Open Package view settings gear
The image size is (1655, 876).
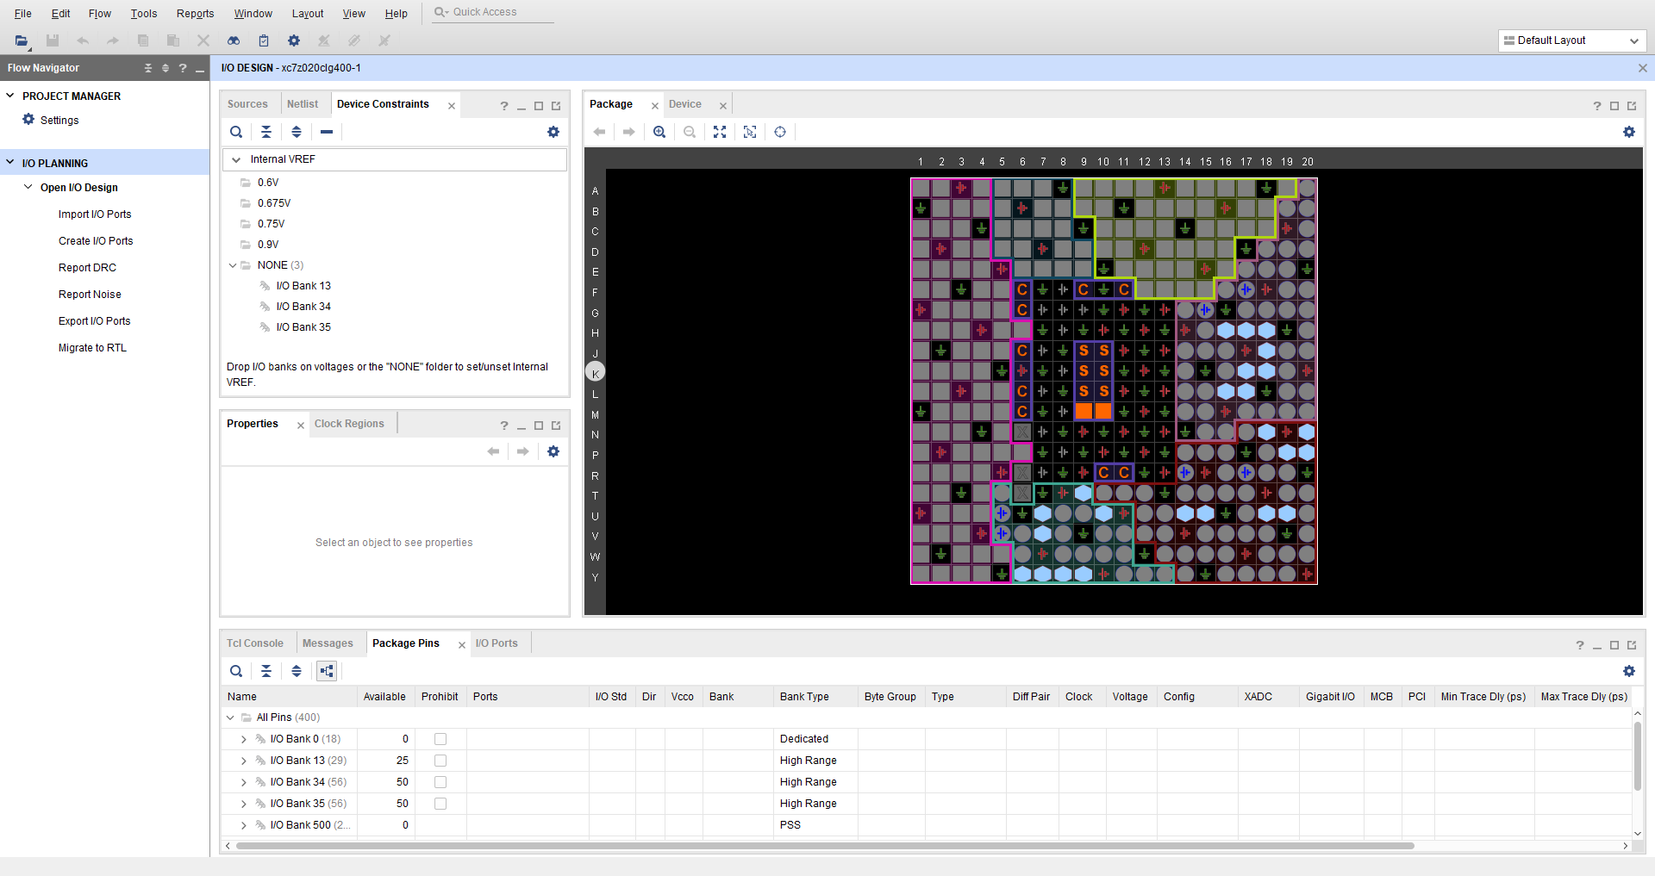[1629, 132]
